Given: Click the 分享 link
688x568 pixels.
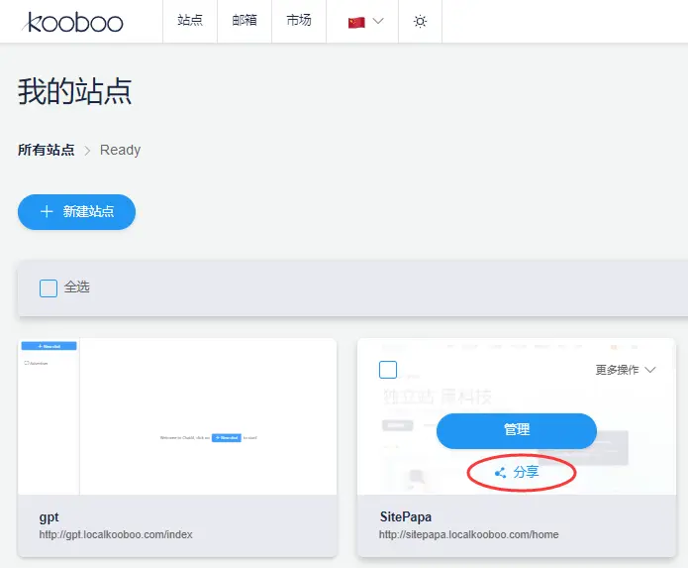Looking at the screenshot, I should click(x=526, y=473).
